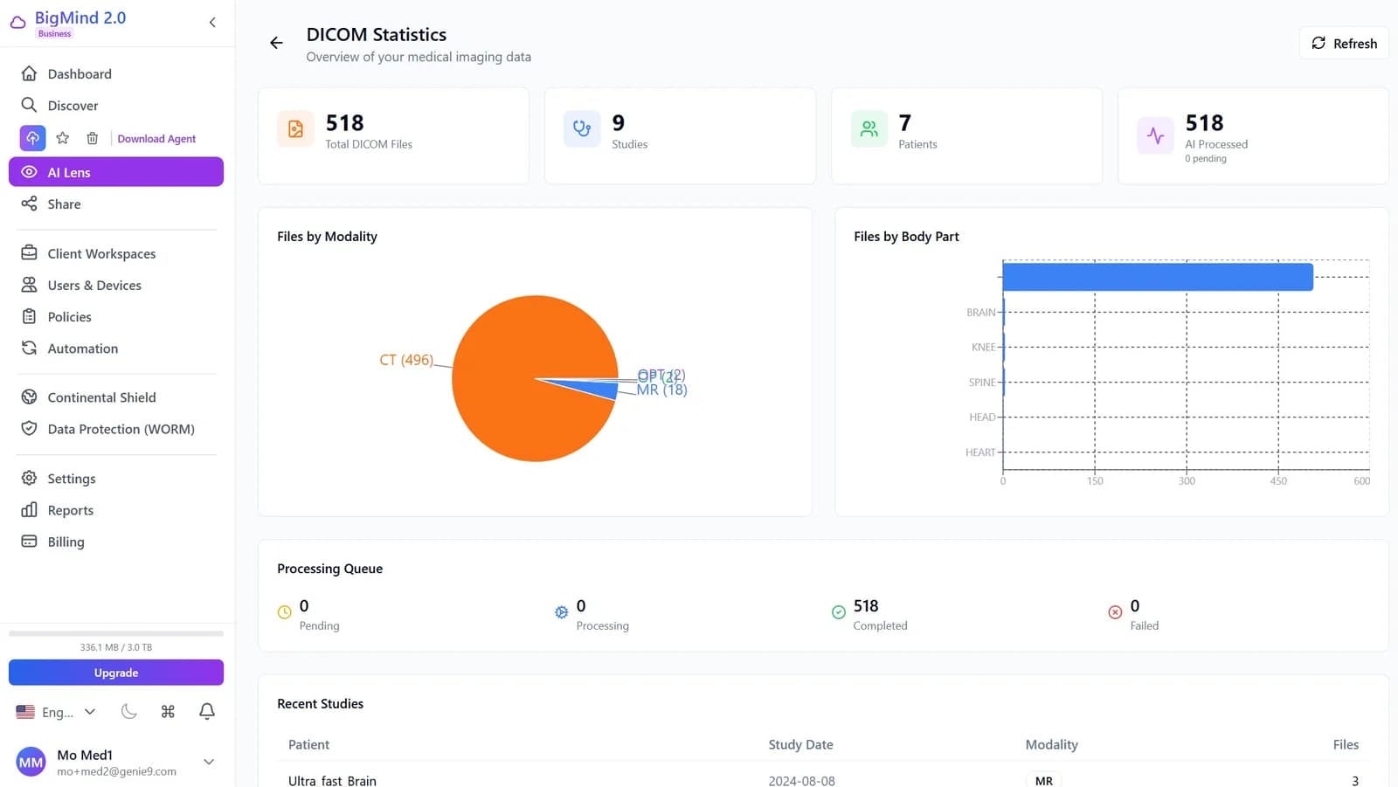Toggle dark mode with the moon icon

pos(129,712)
